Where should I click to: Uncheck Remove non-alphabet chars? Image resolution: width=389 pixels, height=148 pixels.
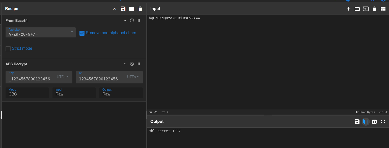click(x=82, y=33)
